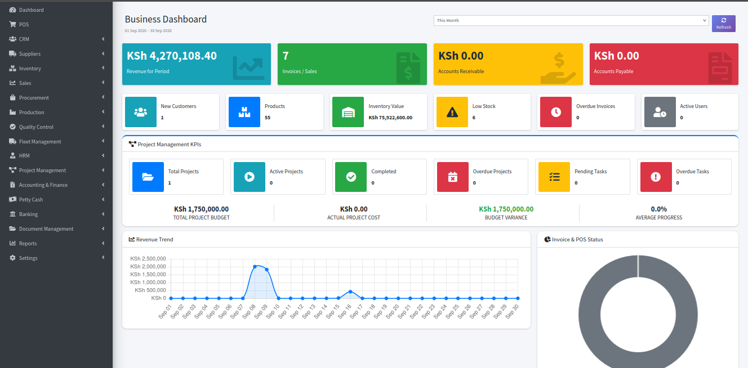This screenshot has width=748, height=368.
Task: Select HRM in the sidebar menu
Action: (x=56, y=156)
